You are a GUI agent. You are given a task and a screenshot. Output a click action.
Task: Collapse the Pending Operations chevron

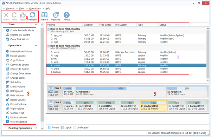click(36, 128)
